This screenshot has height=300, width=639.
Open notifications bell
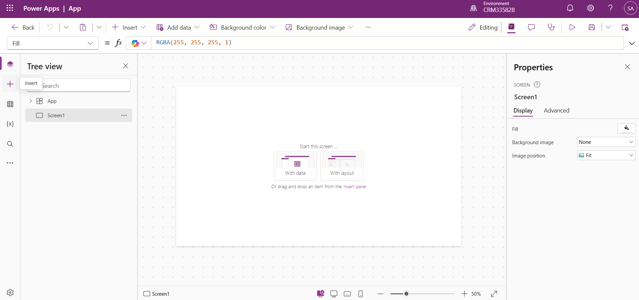pyautogui.click(x=570, y=8)
